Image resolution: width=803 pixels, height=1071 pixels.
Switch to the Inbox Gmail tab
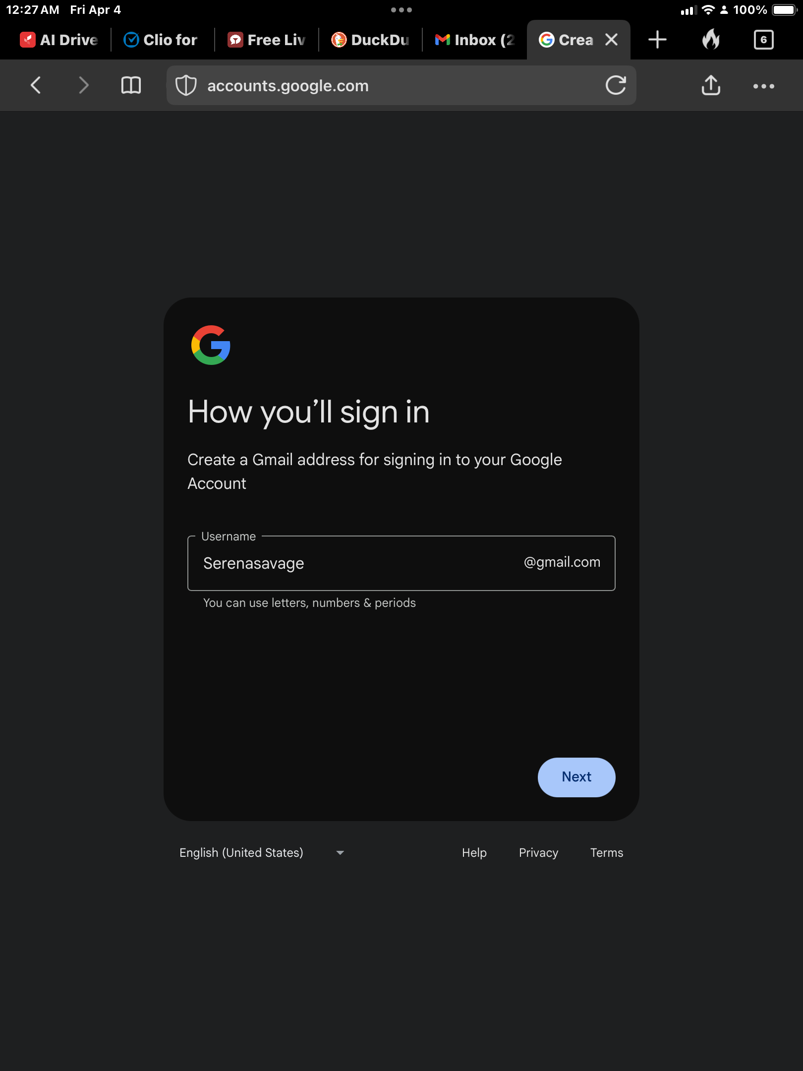(x=474, y=40)
